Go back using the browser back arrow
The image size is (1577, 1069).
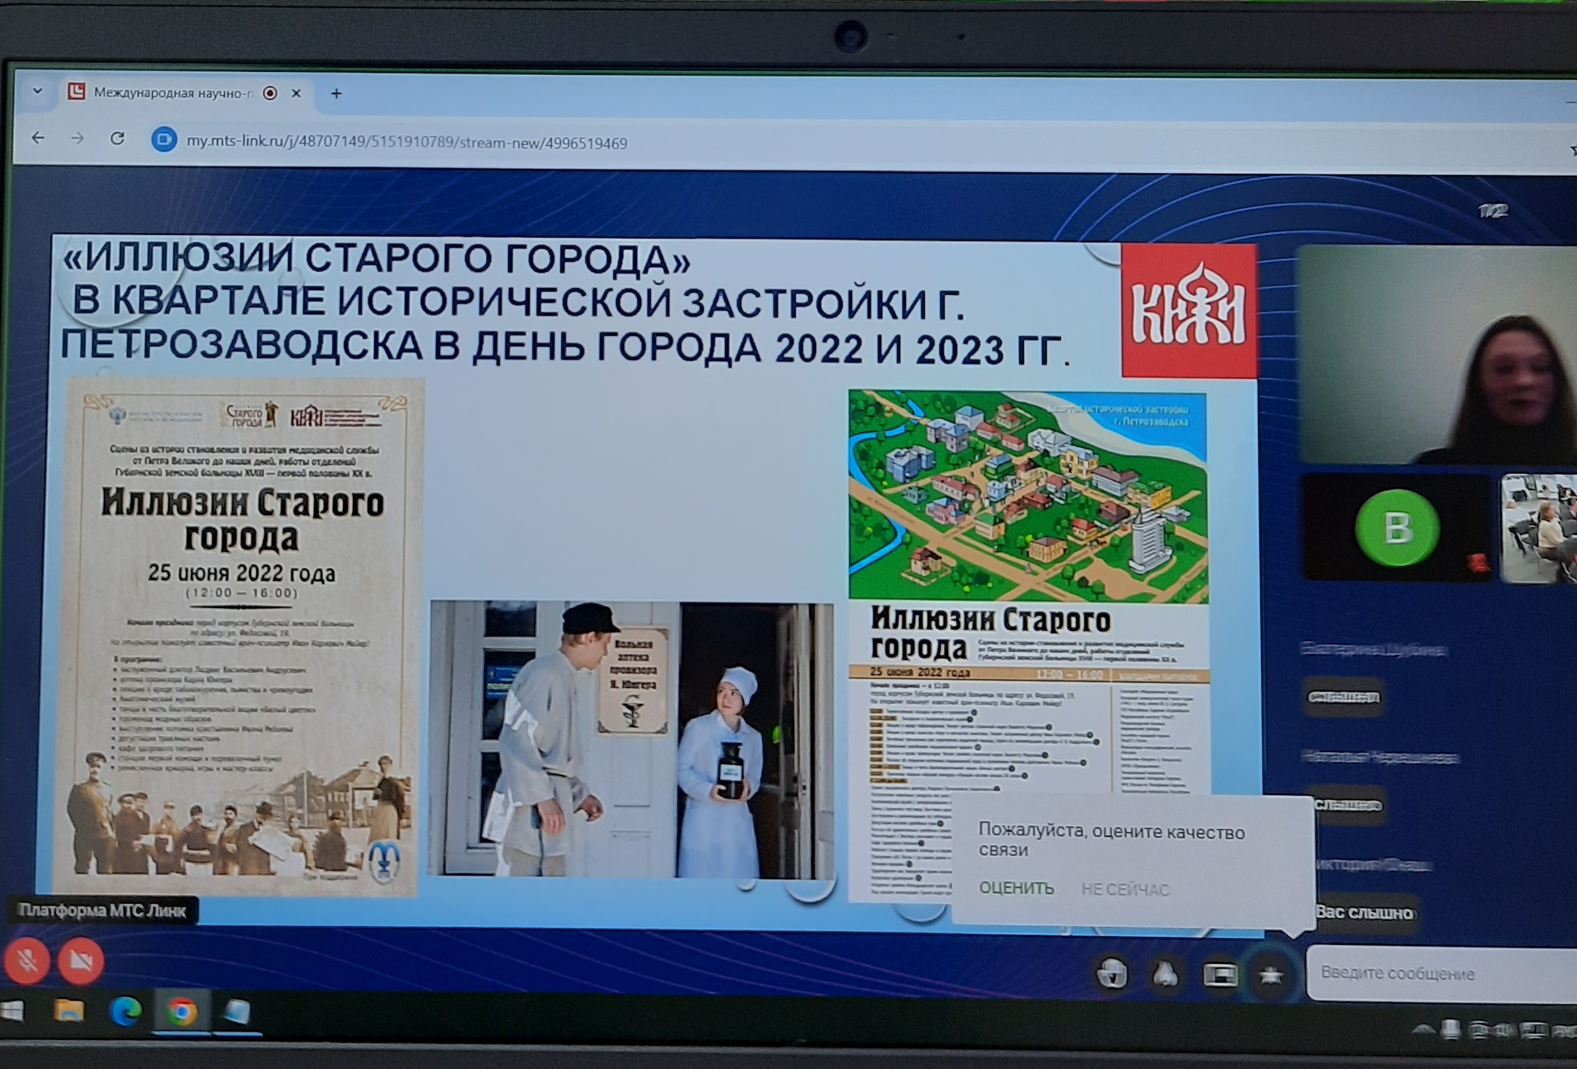click(38, 139)
